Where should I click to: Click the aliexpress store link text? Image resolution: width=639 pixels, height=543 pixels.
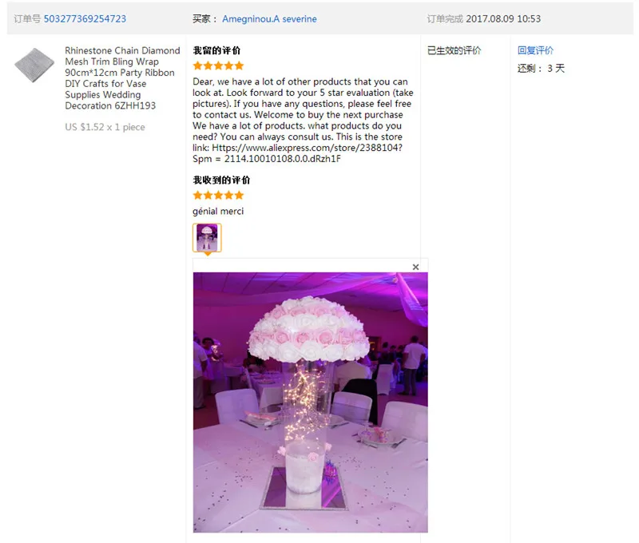point(297,153)
